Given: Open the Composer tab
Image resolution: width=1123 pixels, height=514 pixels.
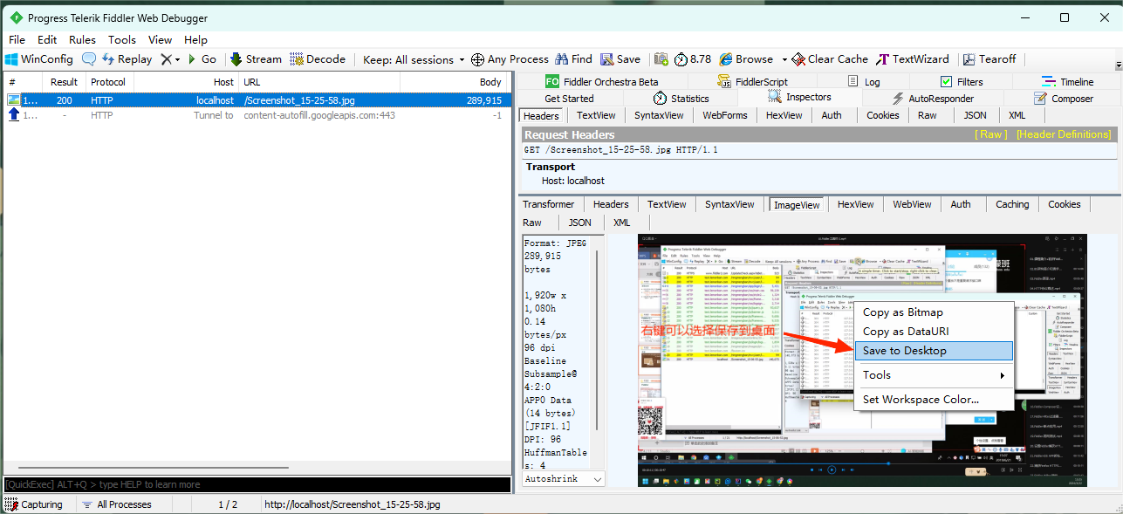Looking at the screenshot, I should 1063,99.
